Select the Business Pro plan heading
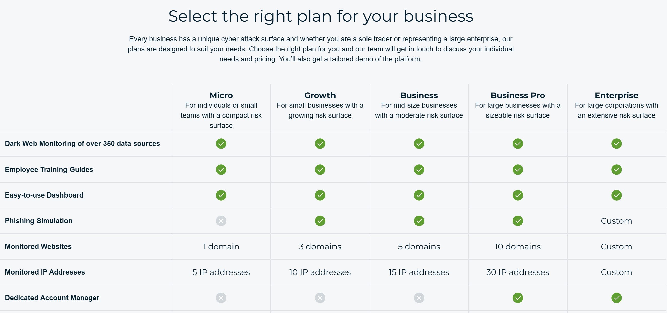Screen dimensions: 667x313 (518, 95)
